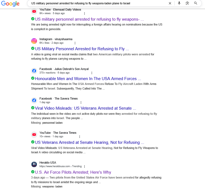Click the Facebook icon beside Julius Debrah's result
Screen dimensions: 205x191
click(34, 71)
